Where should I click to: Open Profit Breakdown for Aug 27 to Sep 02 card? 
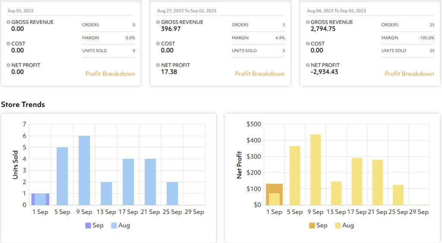tap(259, 74)
